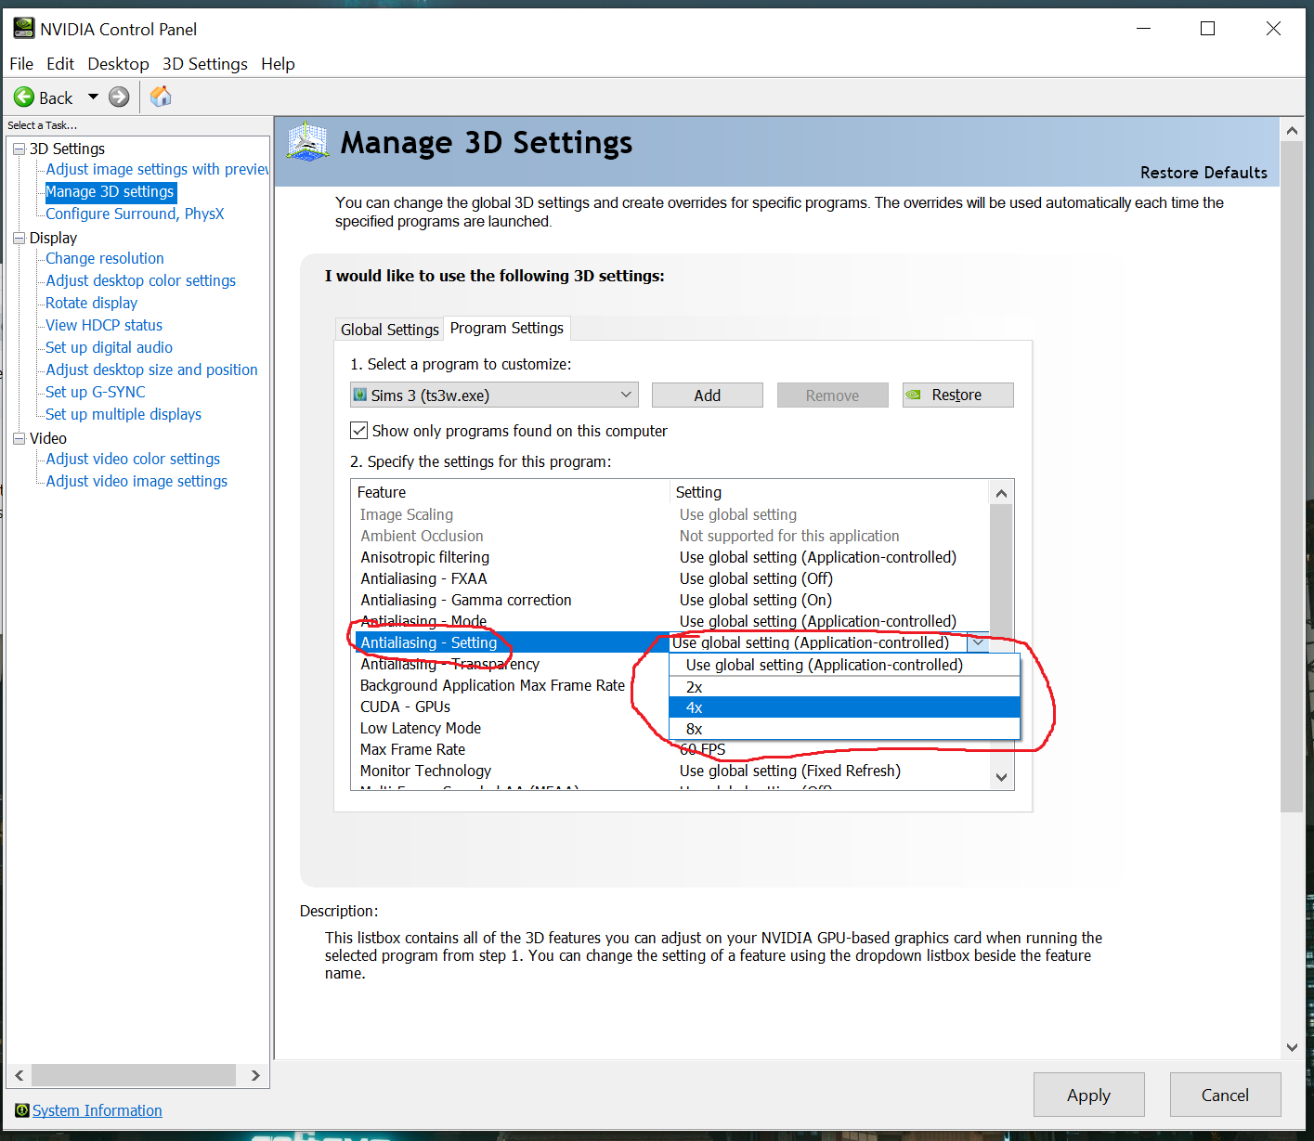The height and width of the screenshot is (1141, 1314).
Task: Open Set up multiple displays task
Action: pyautogui.click(x=124, y=414)
